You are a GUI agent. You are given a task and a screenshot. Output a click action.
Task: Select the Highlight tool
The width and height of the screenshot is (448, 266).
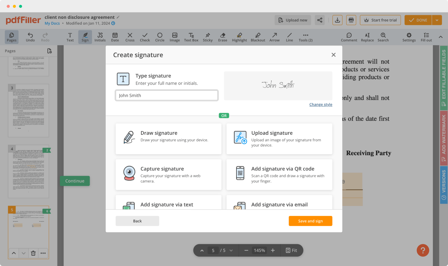239,37
